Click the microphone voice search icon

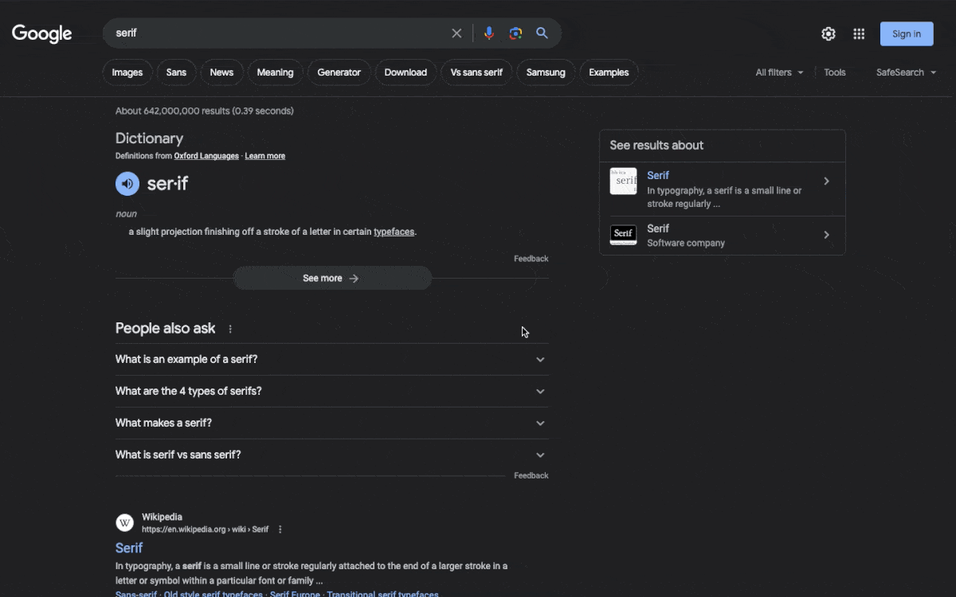489,33
